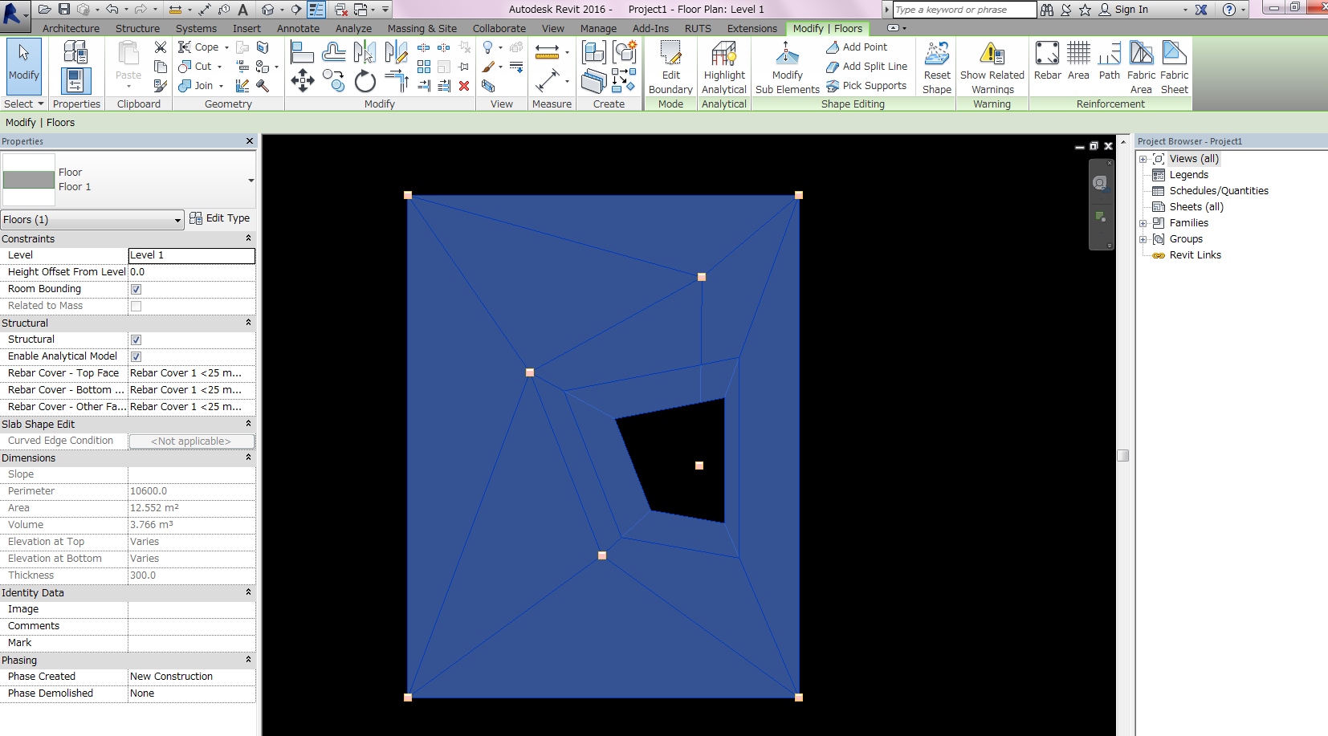Switch to Massing & Site tab
Screen dimensions: 1328x736
click(422, 28)
